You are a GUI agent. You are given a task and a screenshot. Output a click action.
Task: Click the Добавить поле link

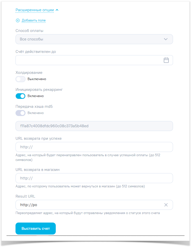tap(33, 20)
